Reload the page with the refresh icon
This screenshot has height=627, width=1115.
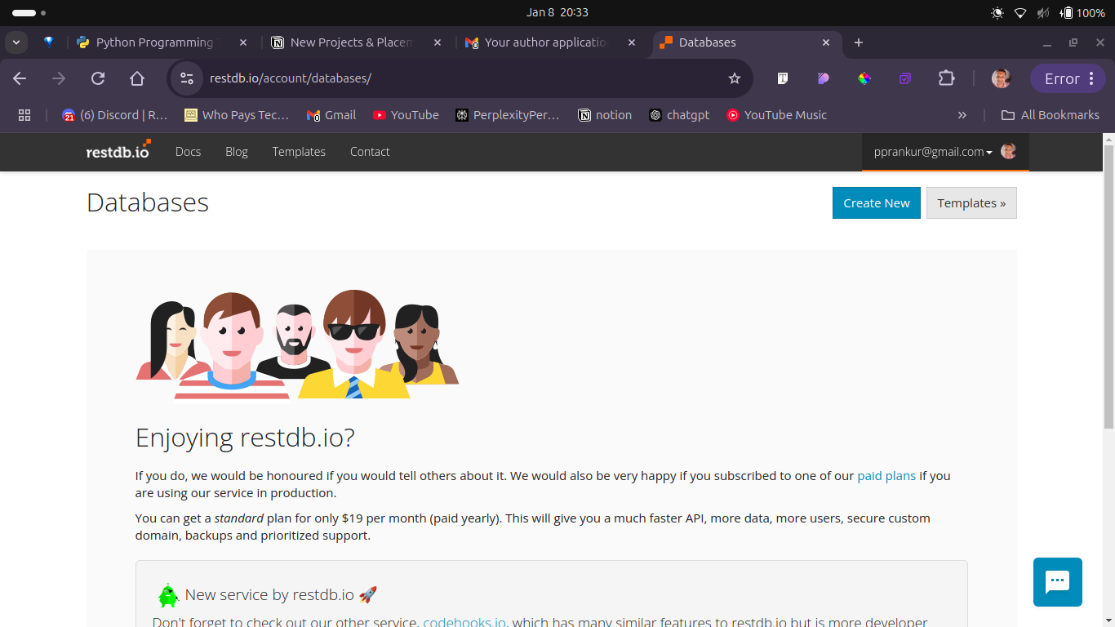click(98, 78)
